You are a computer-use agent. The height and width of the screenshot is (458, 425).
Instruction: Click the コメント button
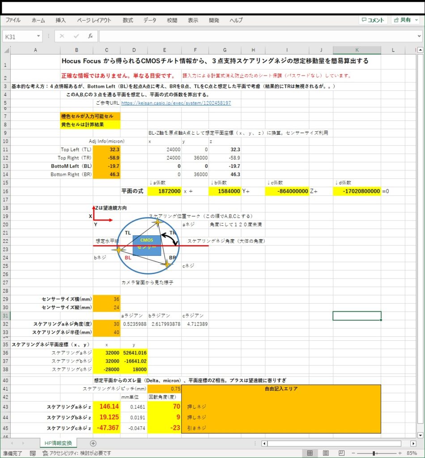pos(373,20)
